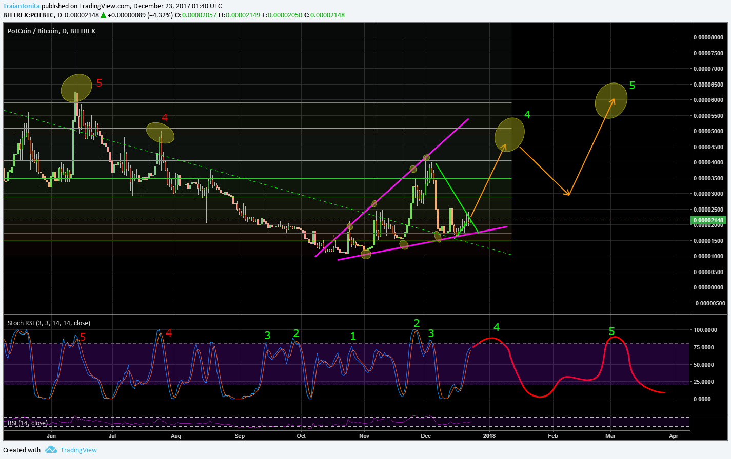The image size is (731, 459).
Task: Click the PotCoin / Bitcoin, D, BITTREX chart title
Action: pos(51,31)
